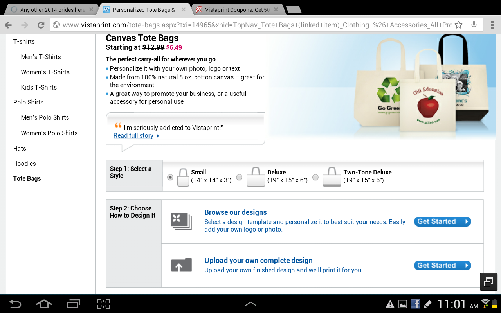Tap the Android recent apps button
501x313 pixels.
click(x=73, y=304)
